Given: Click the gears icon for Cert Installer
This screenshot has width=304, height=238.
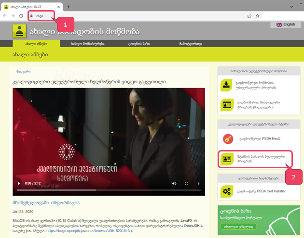Looking at the screenshot, I should pyautogui.click(x=226, y=191).
